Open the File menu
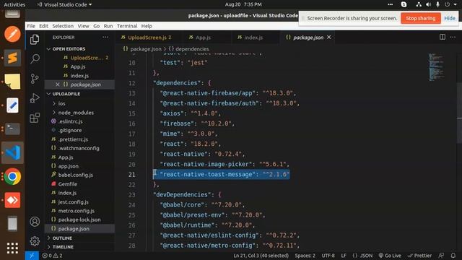 click(31, 26)
